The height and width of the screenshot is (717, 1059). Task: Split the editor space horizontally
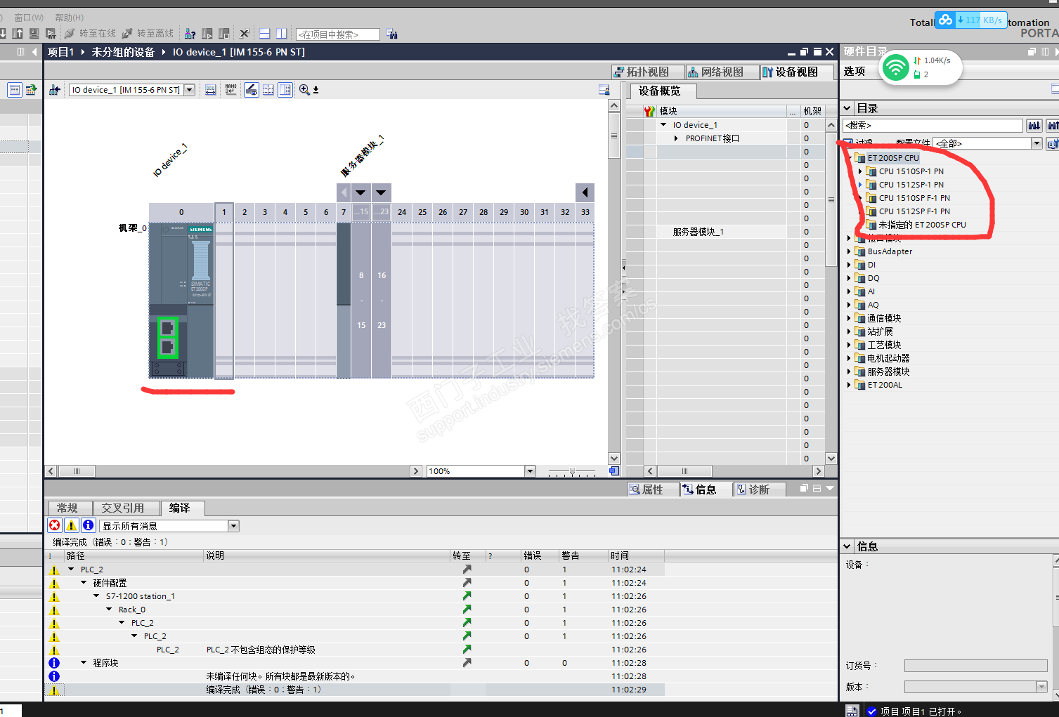pos(265,34)
